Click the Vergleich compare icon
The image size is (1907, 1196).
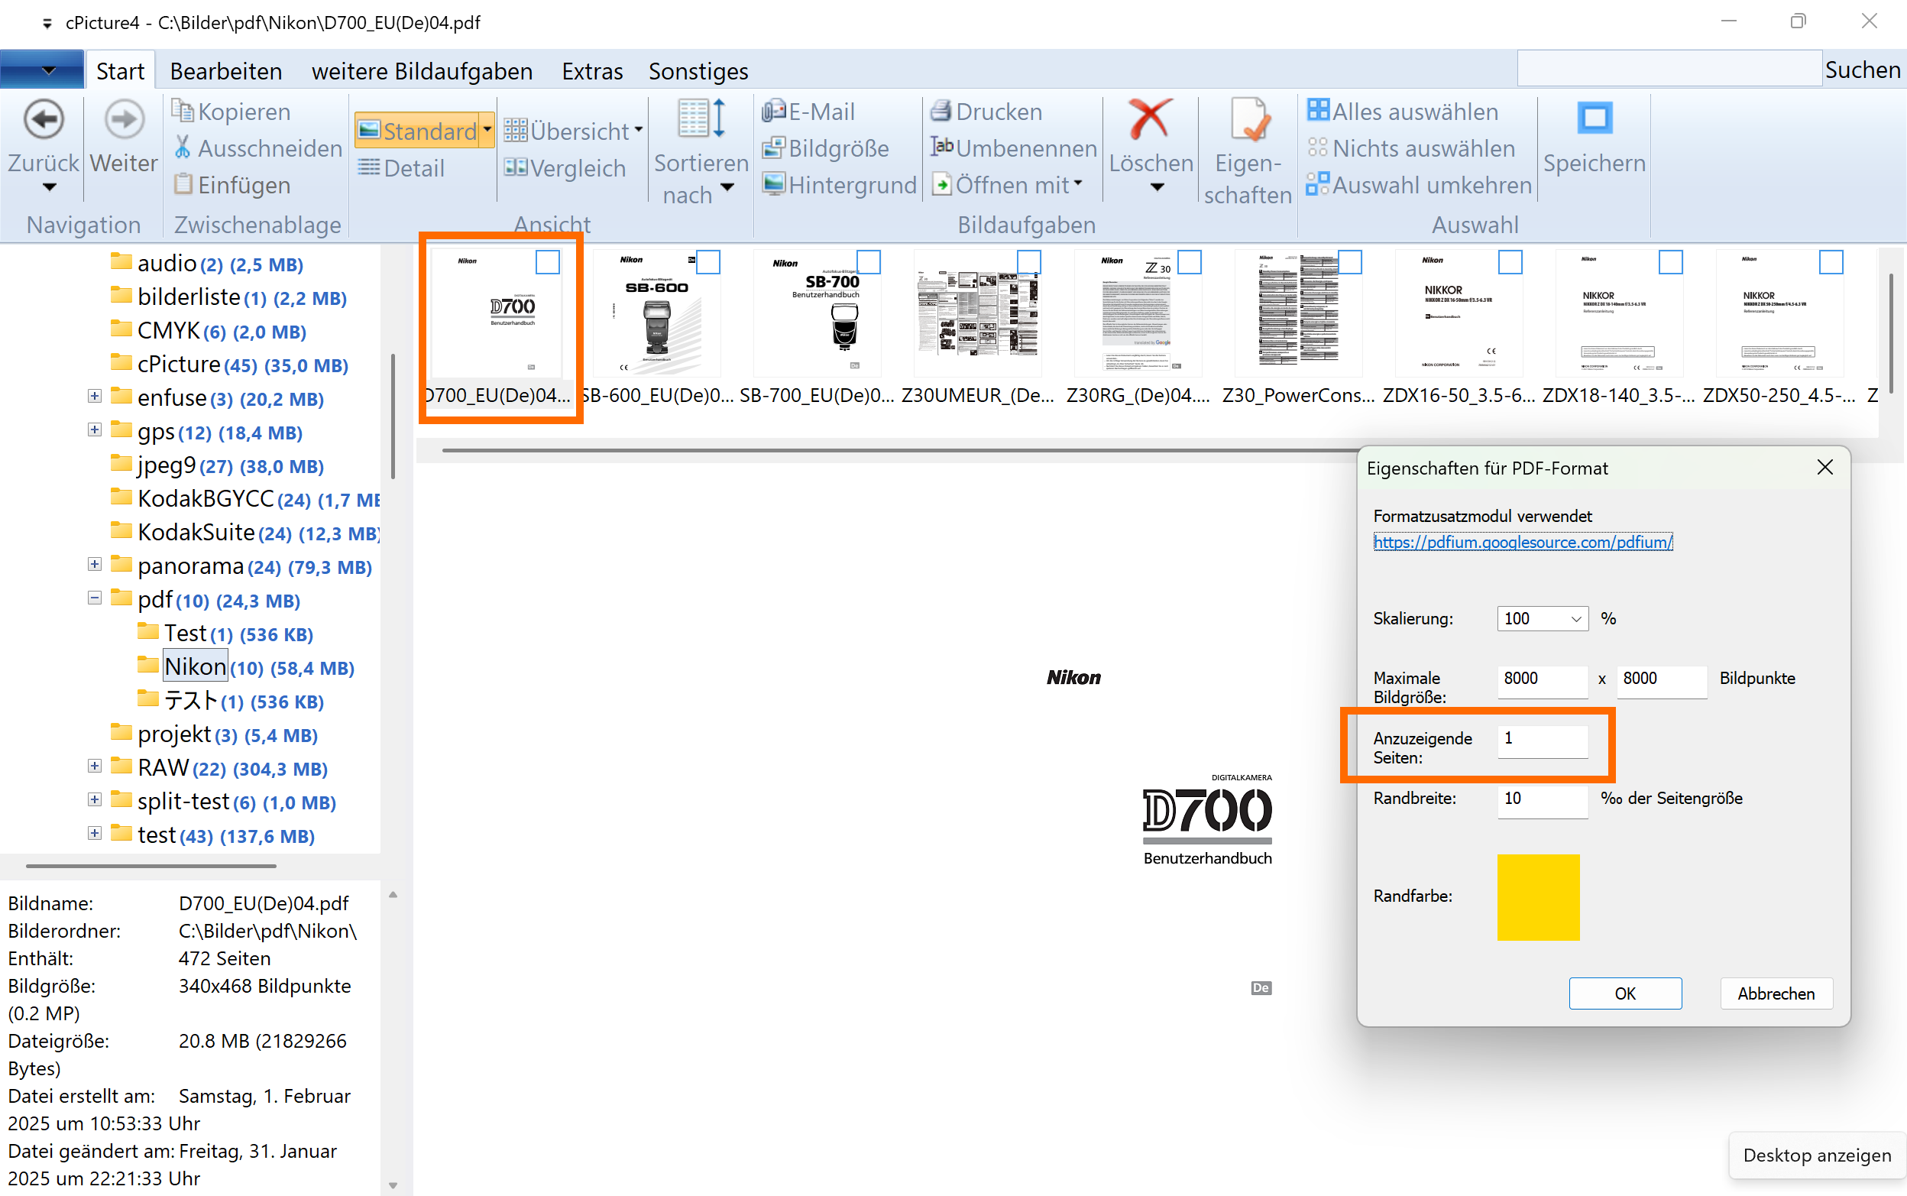pyautogui.click(x=516, y=167)
